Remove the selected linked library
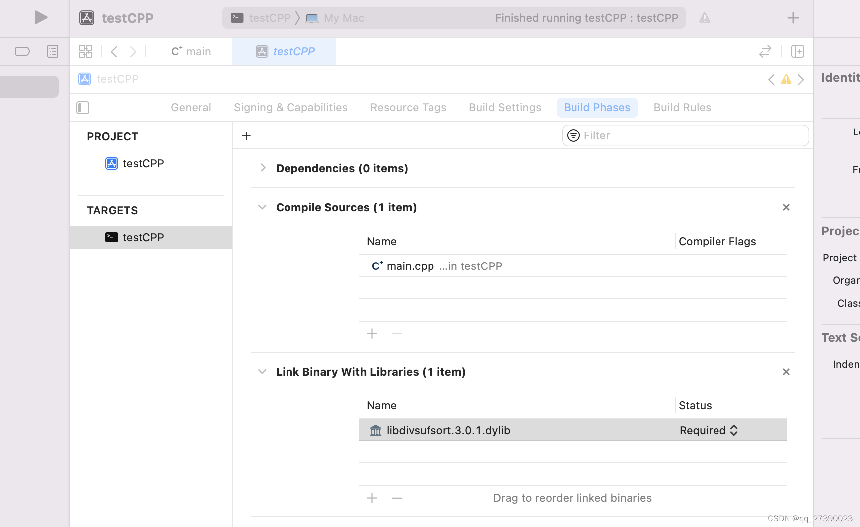Image resolution: width=860 pixels, height=527 pixels. 397,498
